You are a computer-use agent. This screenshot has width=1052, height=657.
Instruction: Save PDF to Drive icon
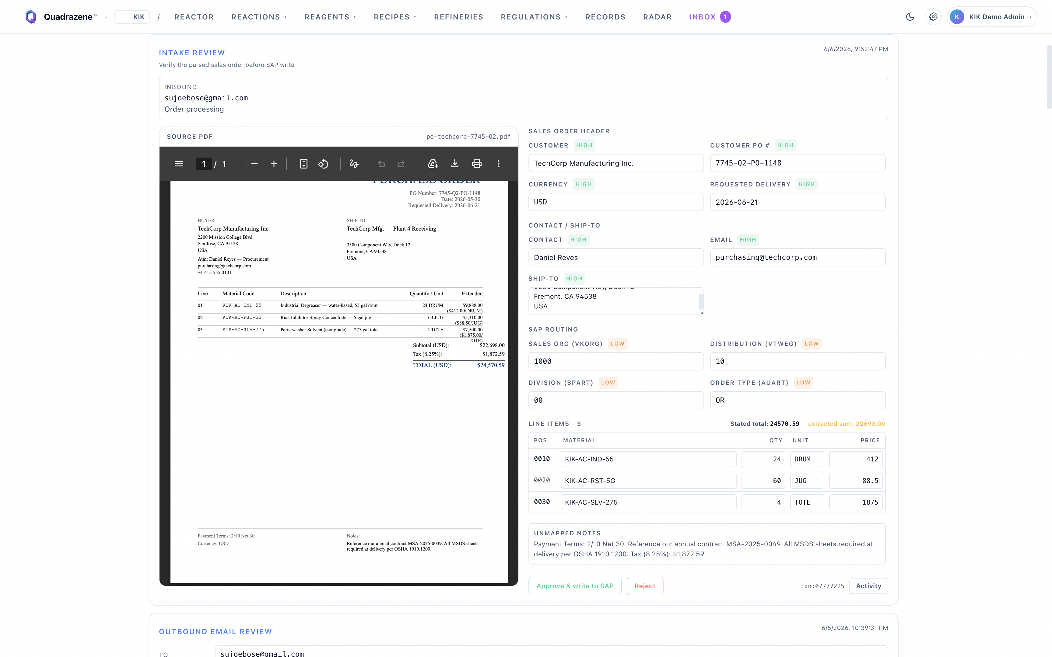point(433,164)
